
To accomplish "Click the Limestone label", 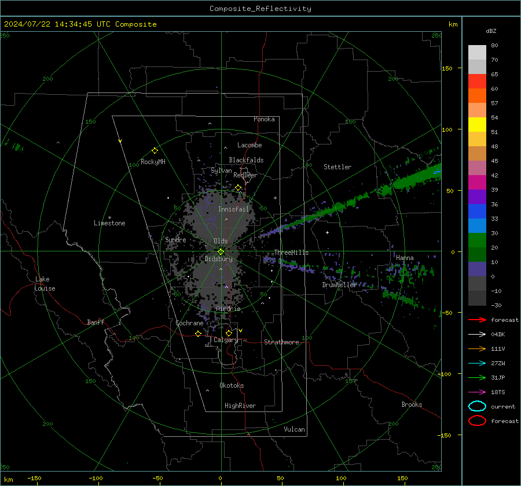I will pyautogui.click(x=109, y=223).
